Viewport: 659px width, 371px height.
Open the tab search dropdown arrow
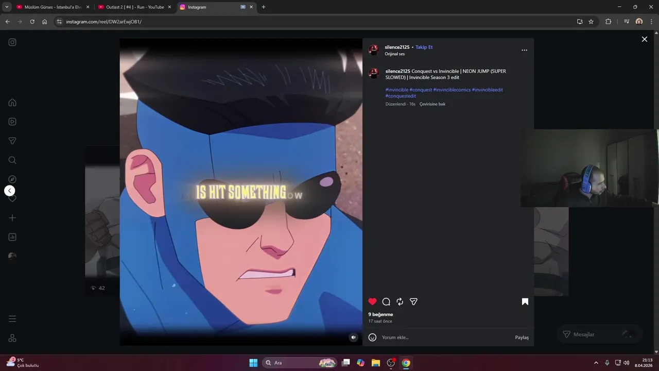(7, 7)
